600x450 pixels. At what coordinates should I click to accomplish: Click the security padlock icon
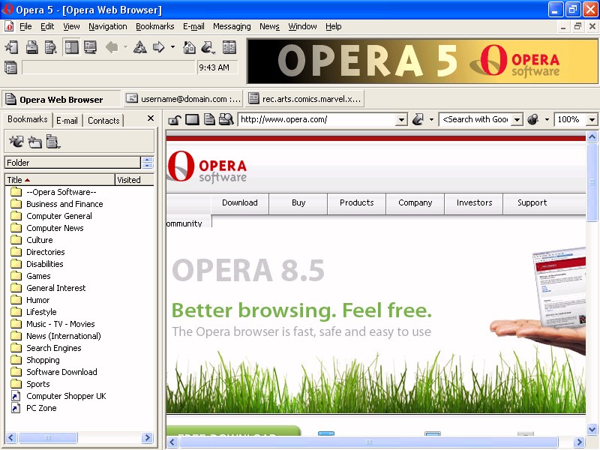(175, 120)
